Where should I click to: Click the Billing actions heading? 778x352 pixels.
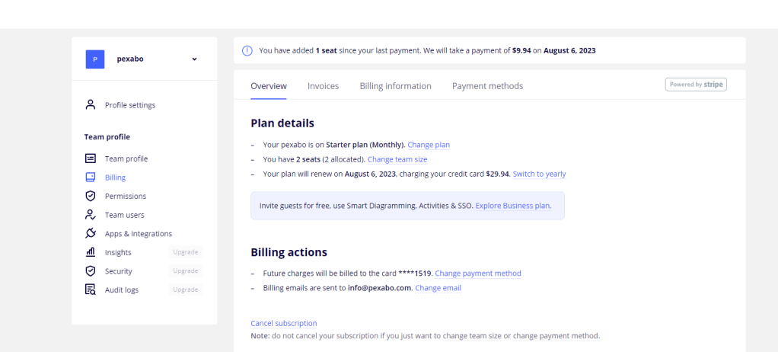[x=289, y=252]
